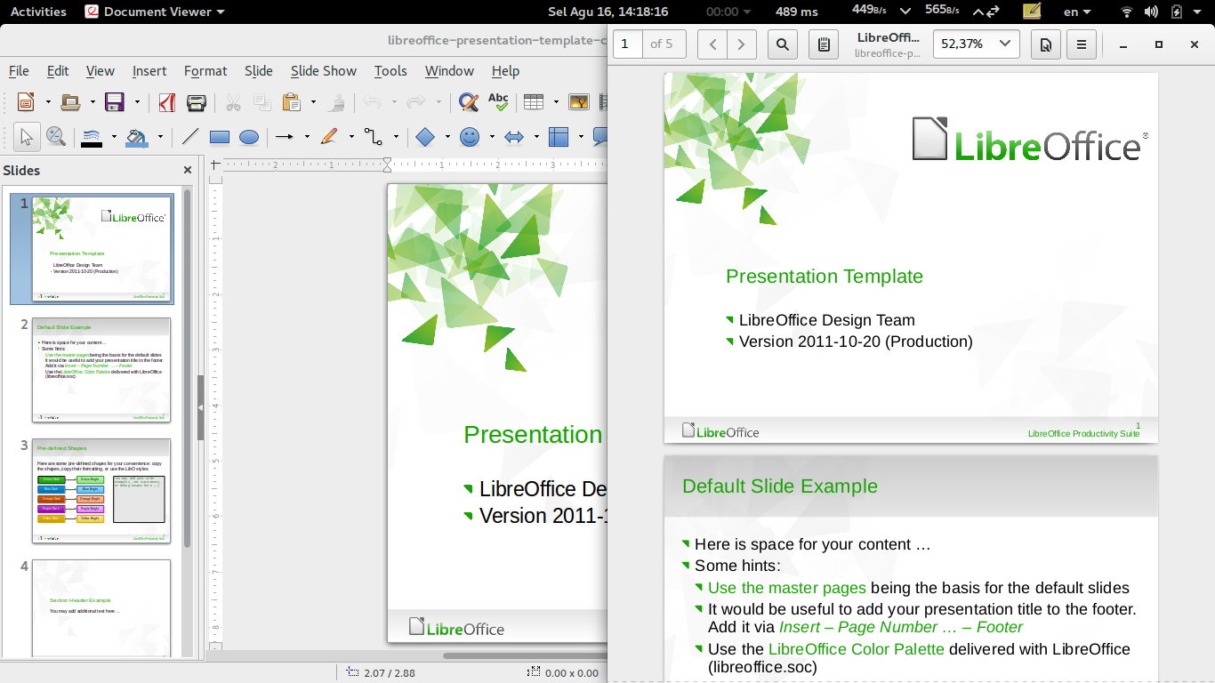Screen dimensions: 1215x683
Task: Create a new presentation with the New icon
Action: pyautogui.click(x=26, y=102)
